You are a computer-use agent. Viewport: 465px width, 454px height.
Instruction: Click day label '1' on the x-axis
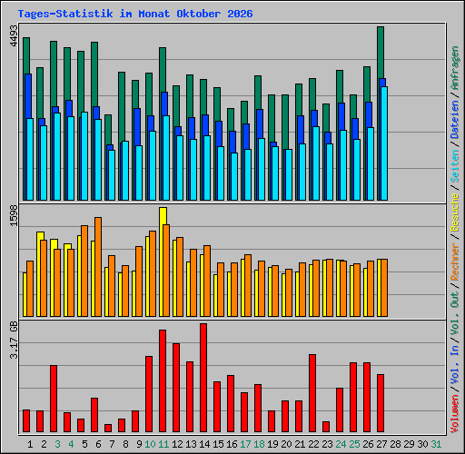tap(30, 444)
